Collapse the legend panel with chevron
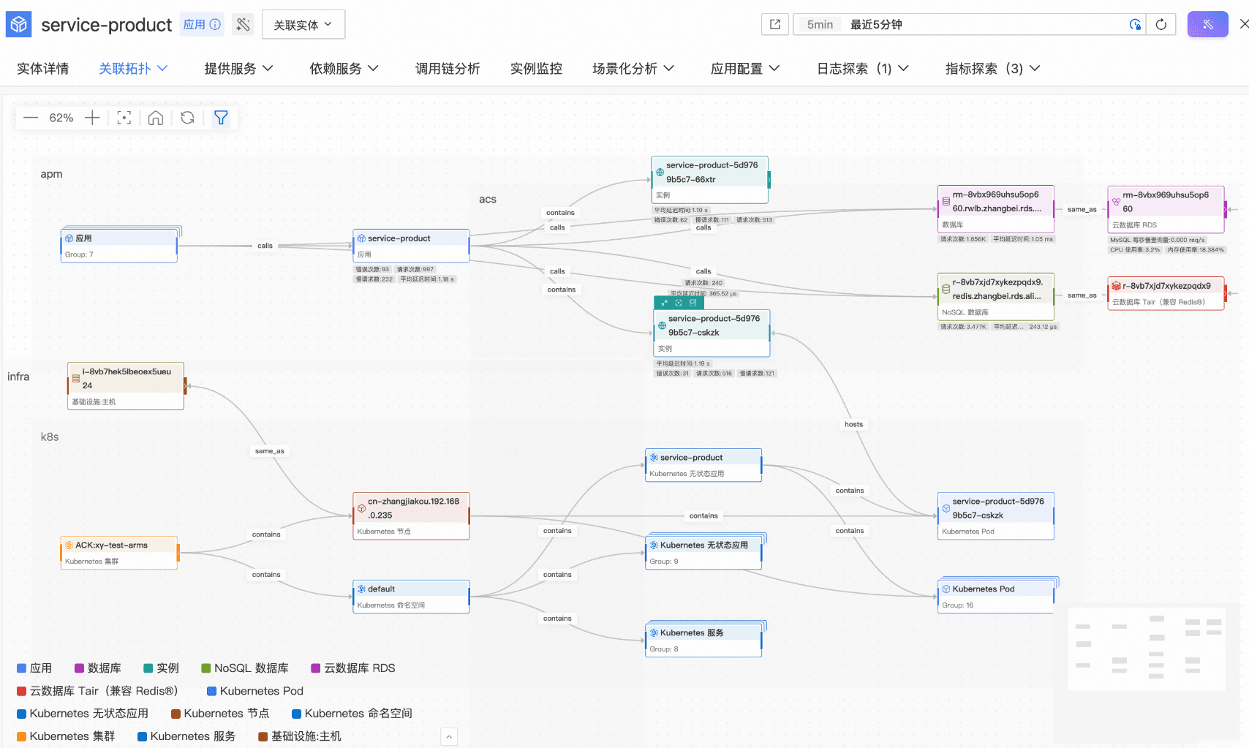The height and width of the screenshot is (748, 1249). point(449,737)
